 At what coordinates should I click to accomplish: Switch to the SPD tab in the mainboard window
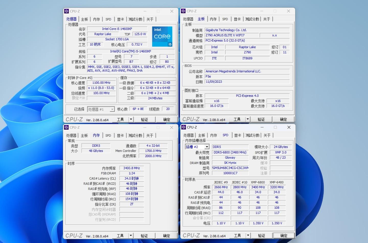[x=225, y=19]
